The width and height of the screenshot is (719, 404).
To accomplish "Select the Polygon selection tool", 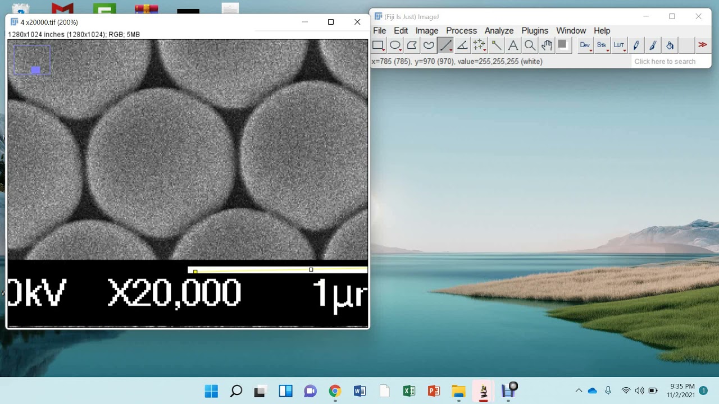I will 412,45.
